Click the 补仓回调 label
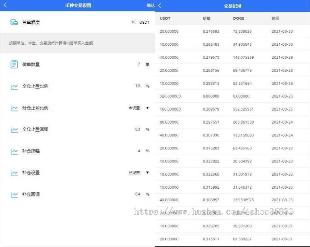The image size is (310, 247). [x=31, y=194]
